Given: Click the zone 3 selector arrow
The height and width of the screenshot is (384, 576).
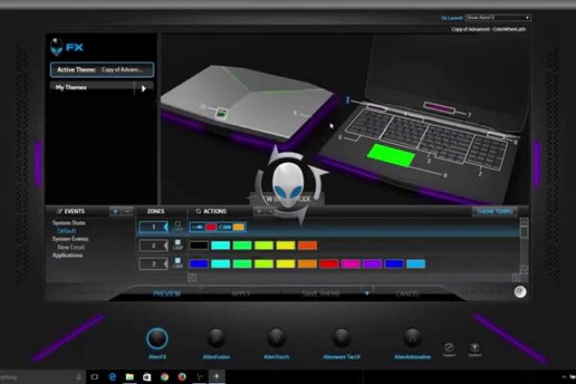Looking at the screenshot, I should coord(166,263).
